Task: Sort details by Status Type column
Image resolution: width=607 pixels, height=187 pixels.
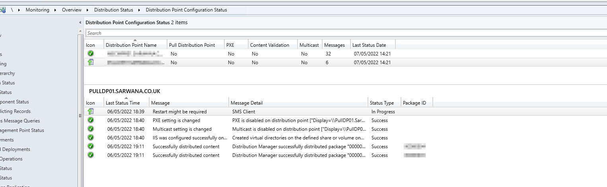Action: [384, 103]
